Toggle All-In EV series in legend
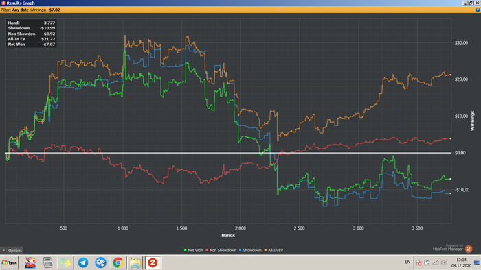Viewport: 481px width, 270px height. (273, 250)
